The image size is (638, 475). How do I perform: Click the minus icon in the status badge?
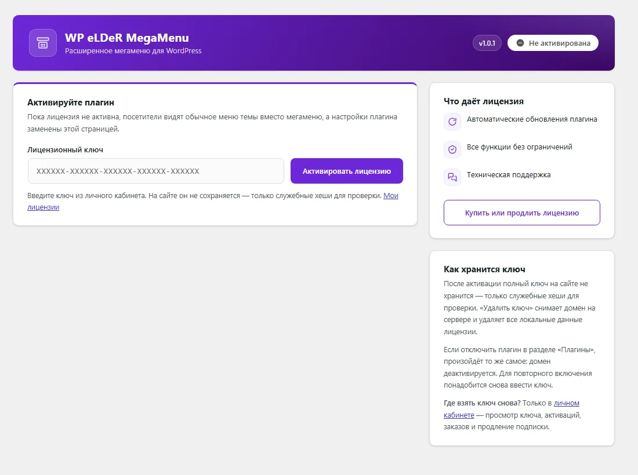(520, 43)
